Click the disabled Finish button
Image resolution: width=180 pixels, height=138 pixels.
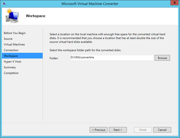click(143, 130)
